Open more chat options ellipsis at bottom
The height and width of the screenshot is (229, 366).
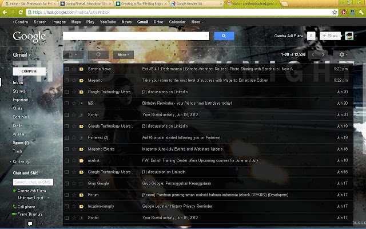coord(41,224)
